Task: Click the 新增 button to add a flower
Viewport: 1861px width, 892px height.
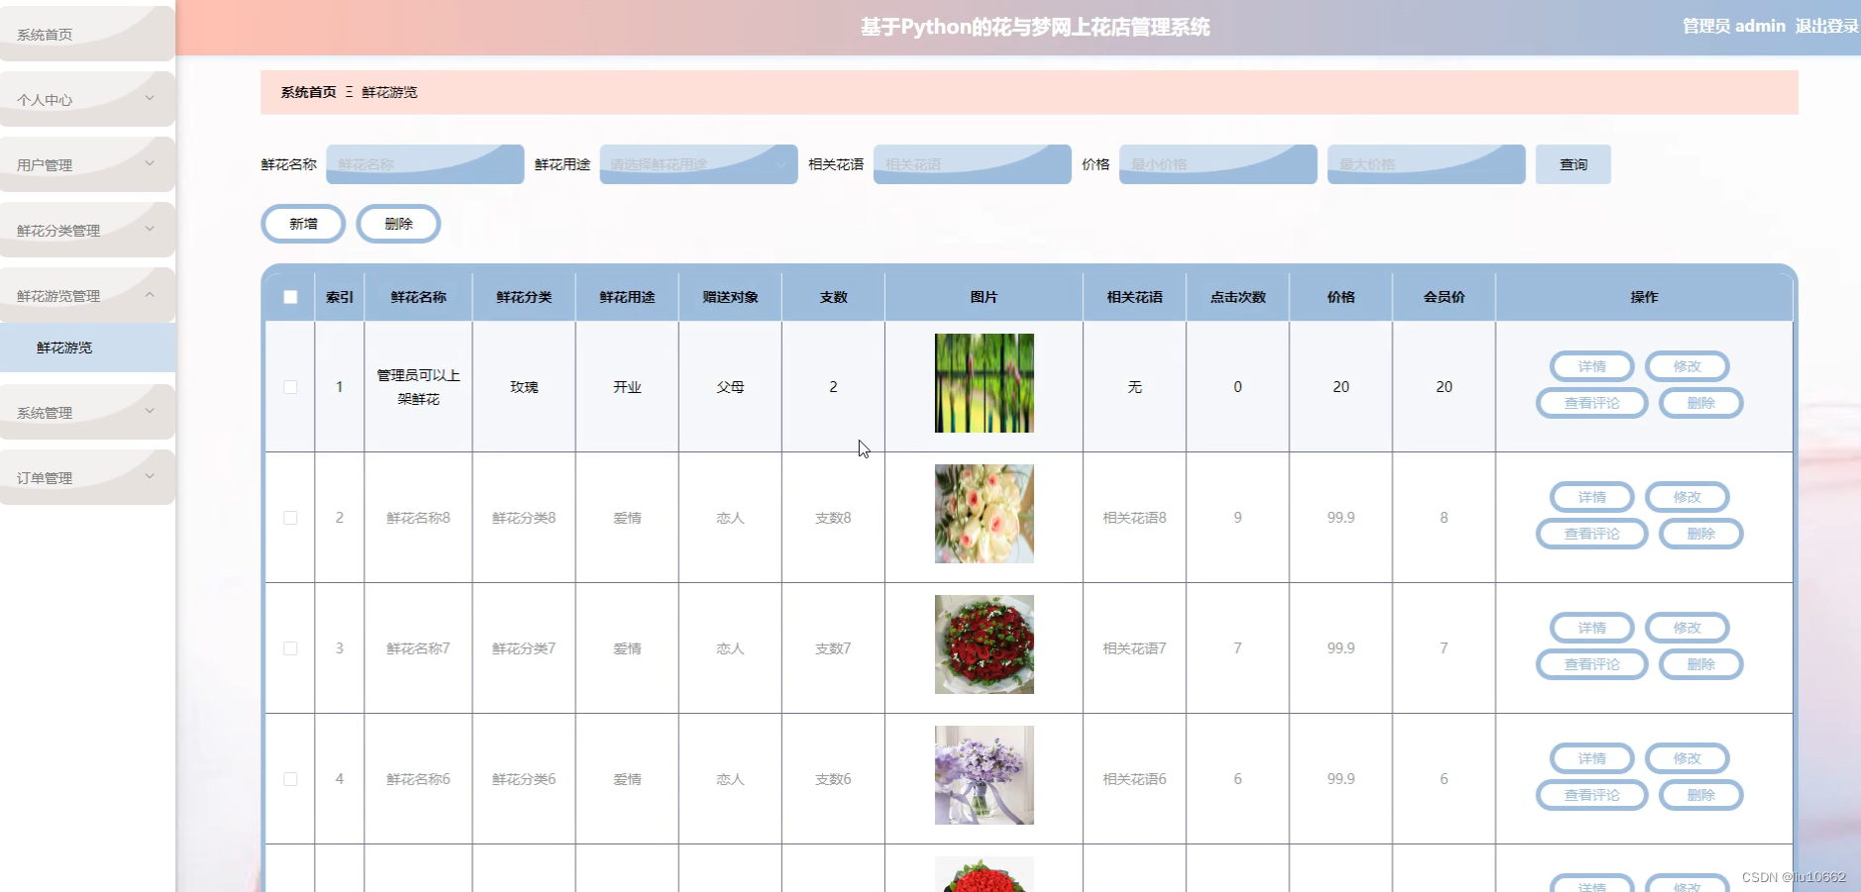Action: point(302,223)
